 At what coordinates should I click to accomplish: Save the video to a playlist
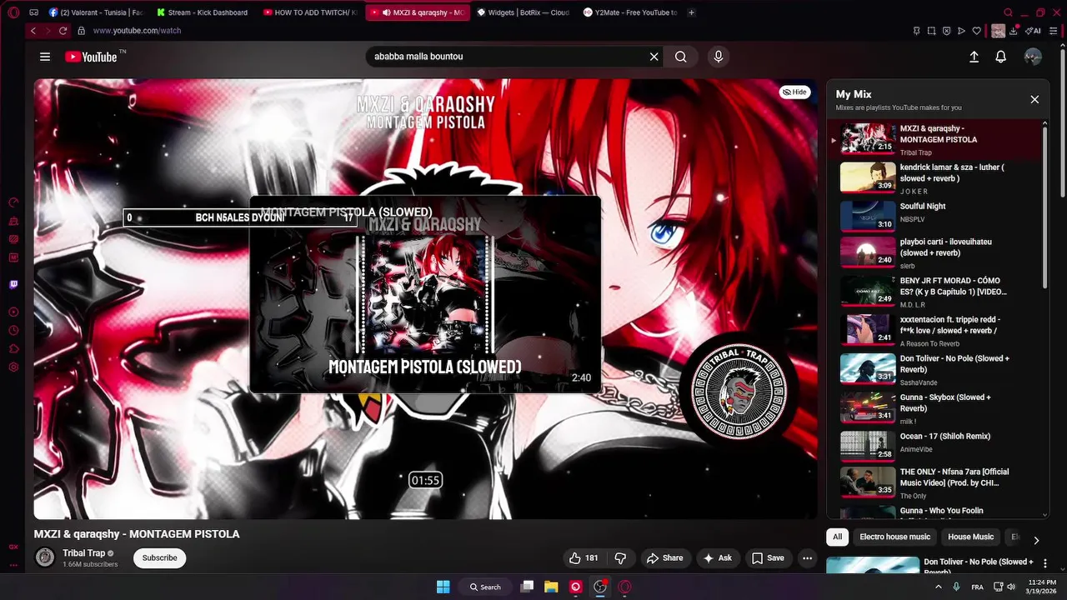click(768, 558)
